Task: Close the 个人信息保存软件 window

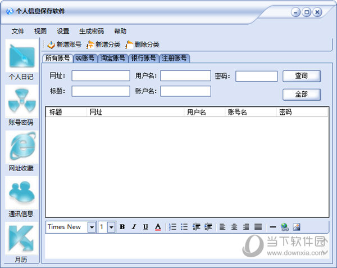Action: coord(317,12)
